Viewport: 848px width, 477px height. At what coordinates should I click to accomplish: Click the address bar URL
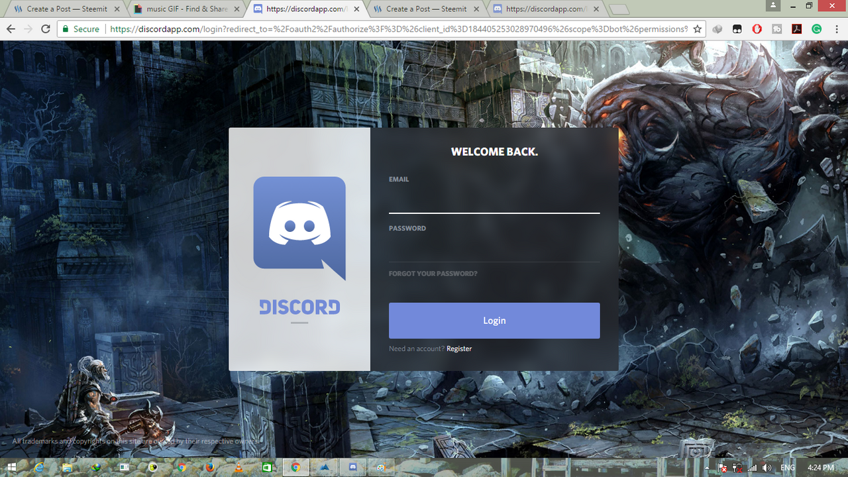tap(399, 29)
